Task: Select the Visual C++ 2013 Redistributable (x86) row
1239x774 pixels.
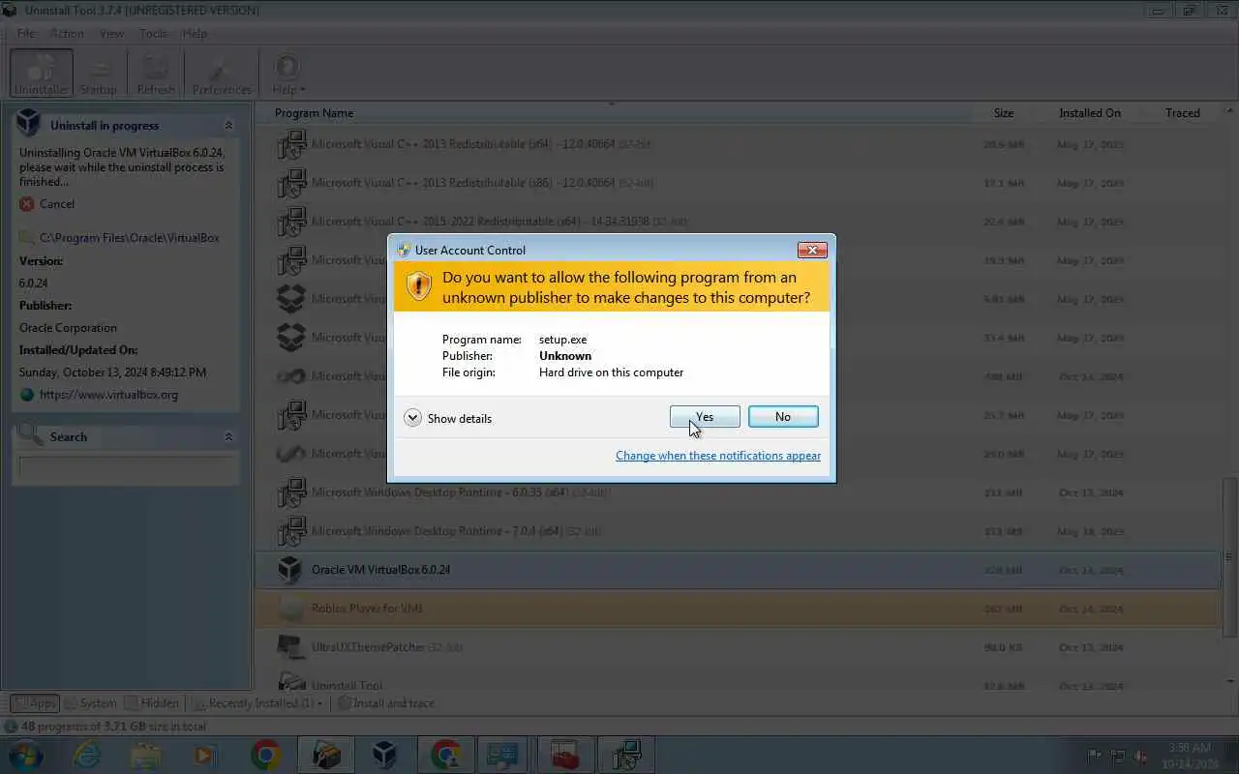Action: coord(738,183)
